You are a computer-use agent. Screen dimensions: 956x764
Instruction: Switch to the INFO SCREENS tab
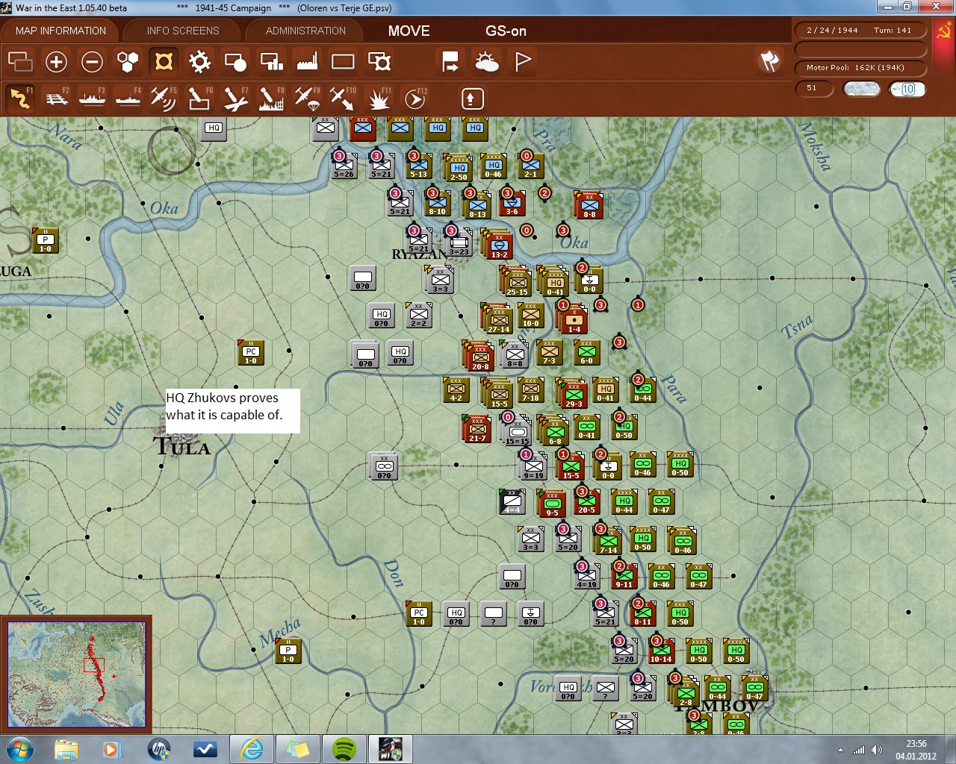point(183,31)
